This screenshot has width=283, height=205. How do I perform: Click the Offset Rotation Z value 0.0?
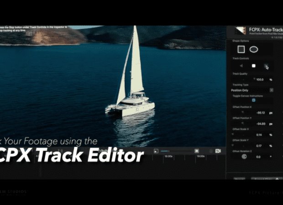258,157
